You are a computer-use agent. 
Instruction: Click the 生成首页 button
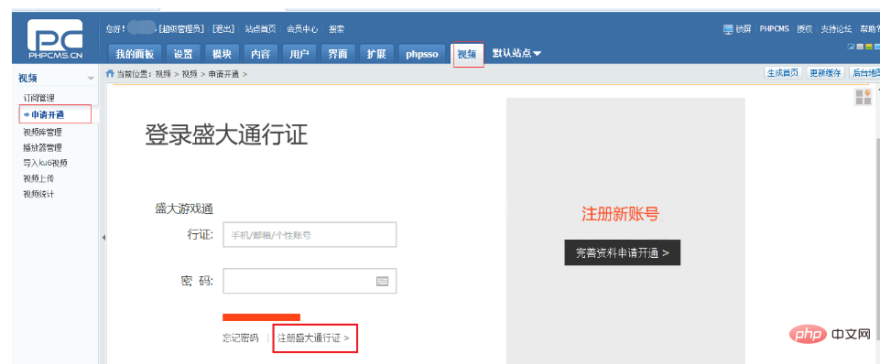784,73
